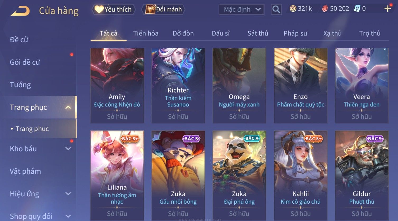Collapse the Trang phục sidebar section
The width and height of the screenshot is (398, 221).
click(x=68, y=107)
